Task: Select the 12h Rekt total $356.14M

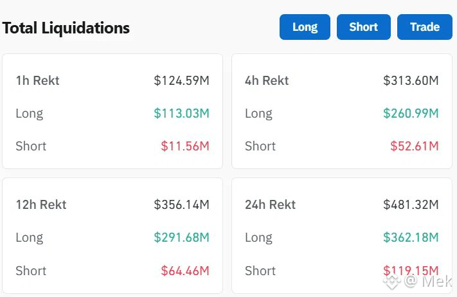Action: pyautogui.click(x=181, y=204)
